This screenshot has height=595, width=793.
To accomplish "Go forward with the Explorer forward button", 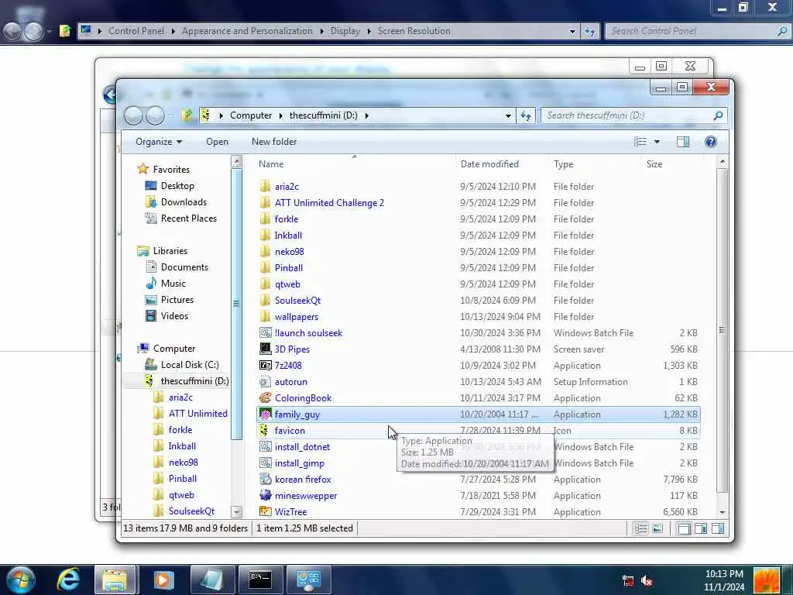I will (x=155, y=116).
